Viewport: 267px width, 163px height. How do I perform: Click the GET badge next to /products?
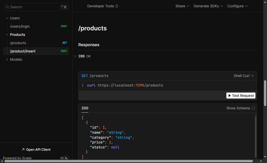64,43
